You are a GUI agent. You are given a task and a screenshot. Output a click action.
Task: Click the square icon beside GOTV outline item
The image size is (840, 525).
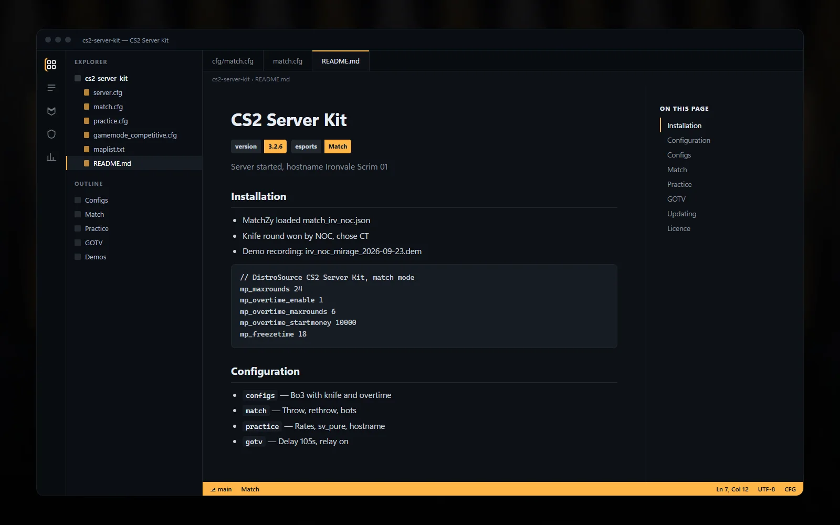[78, 243]
